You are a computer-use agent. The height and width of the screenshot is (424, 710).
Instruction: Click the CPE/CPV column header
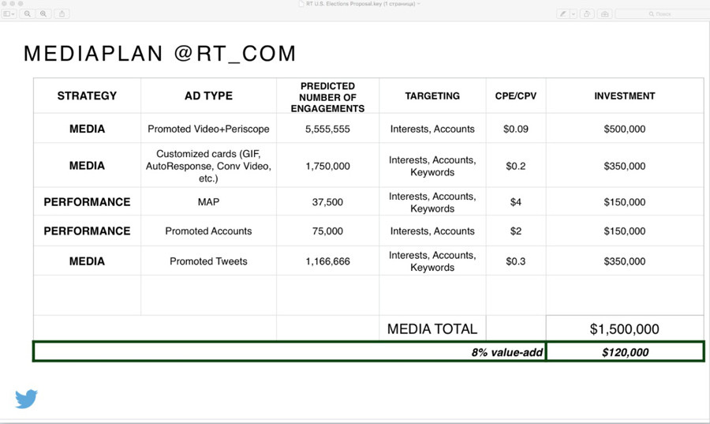point(516,96)
